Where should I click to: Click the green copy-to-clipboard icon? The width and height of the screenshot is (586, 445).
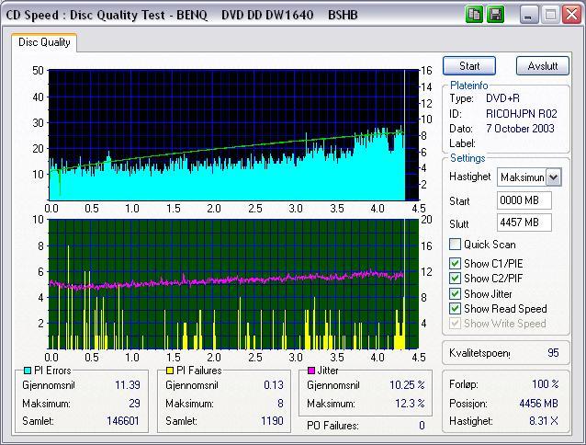[x=475, y=15]
